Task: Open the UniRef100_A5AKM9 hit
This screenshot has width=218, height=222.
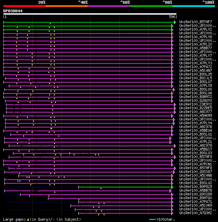Action: [196, 116]
